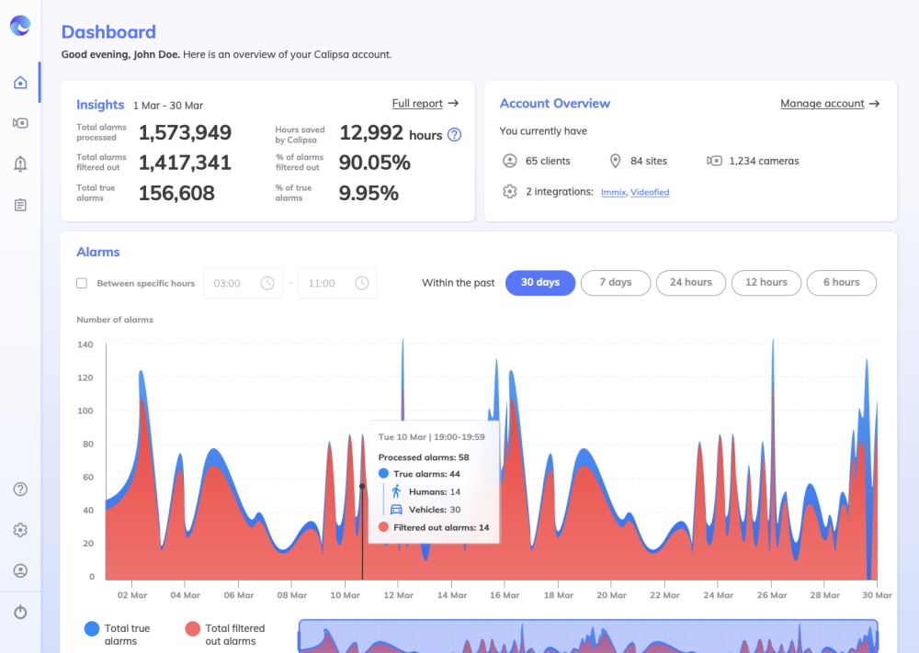Open the 11:00 end time picker
Viewport: 919px width, 653px height.
(336, 283)
